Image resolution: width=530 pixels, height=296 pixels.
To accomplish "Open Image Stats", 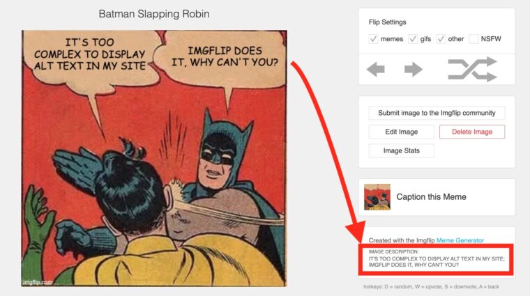I will (401, 151).
